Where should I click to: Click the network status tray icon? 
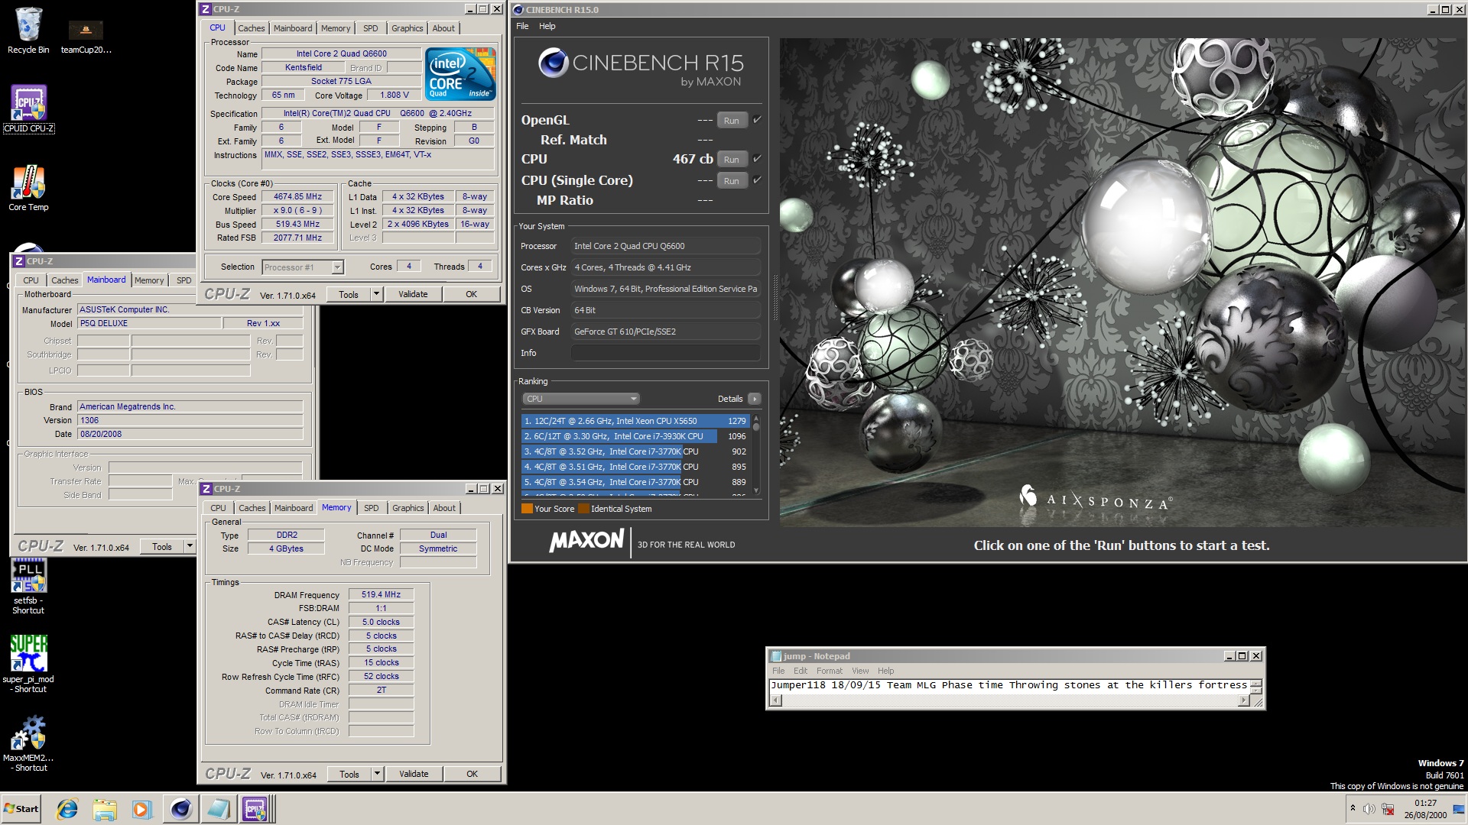1388,809
